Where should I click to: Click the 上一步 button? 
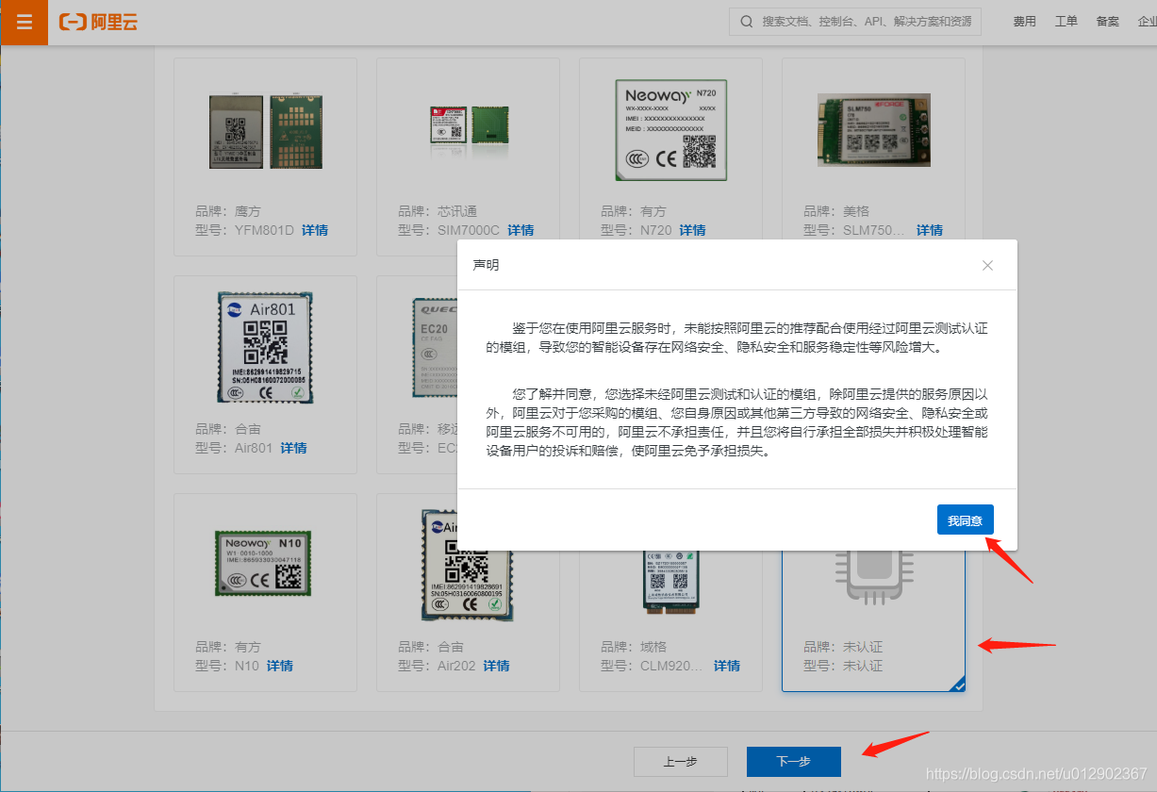pyautogui.click(x=680, y=762)
